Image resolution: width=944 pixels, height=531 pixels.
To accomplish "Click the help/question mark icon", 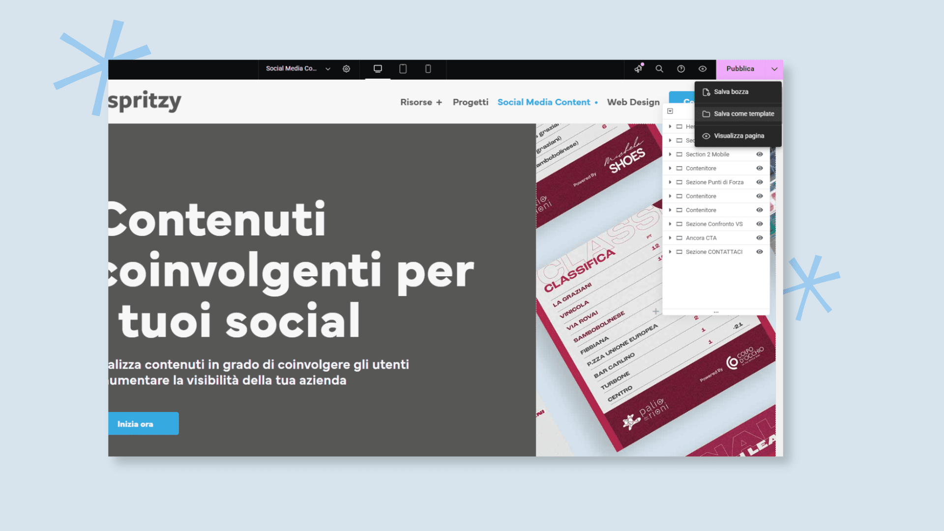I will [681, 69].
